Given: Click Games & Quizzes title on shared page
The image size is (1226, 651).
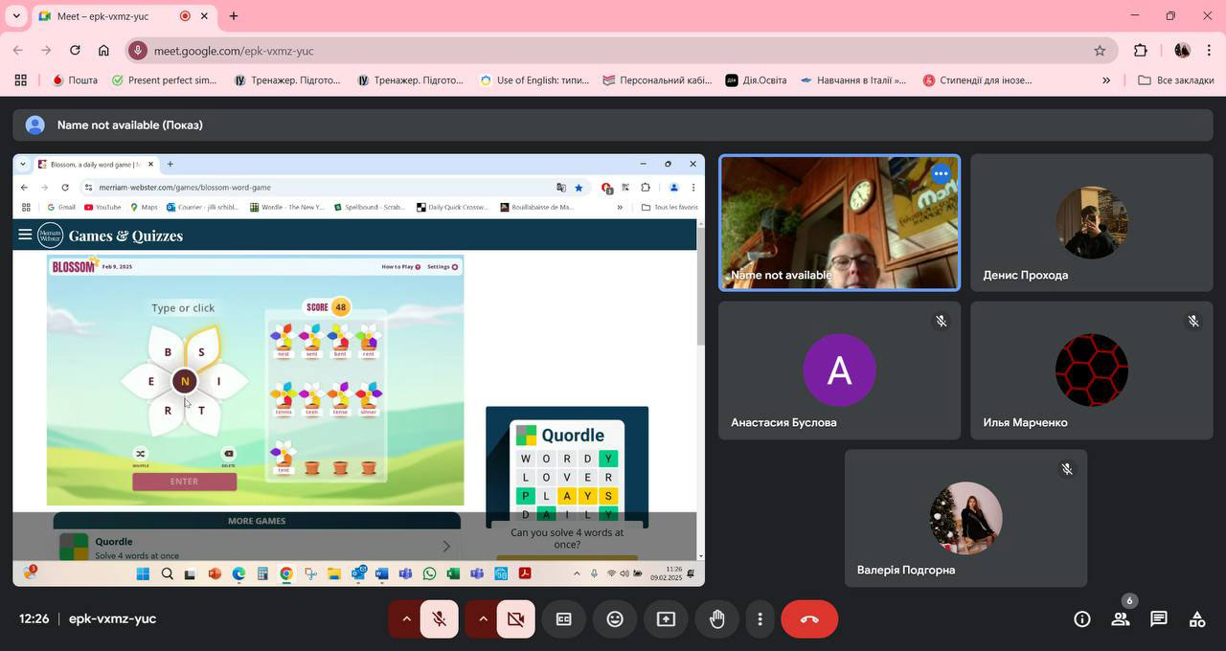Looking at the screenshot, I should click(125, 236).
